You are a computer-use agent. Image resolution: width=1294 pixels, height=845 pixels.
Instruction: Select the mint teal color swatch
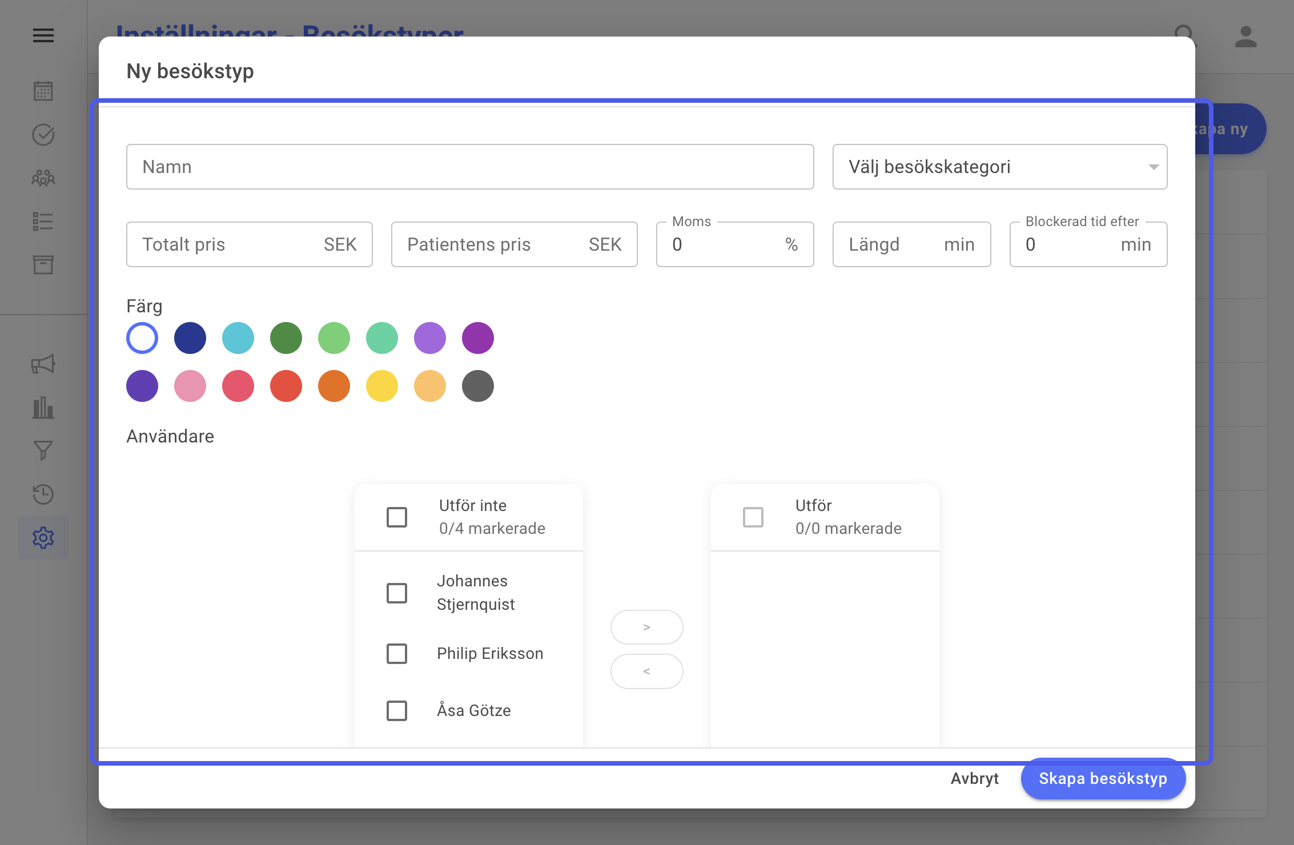[382, 338]
